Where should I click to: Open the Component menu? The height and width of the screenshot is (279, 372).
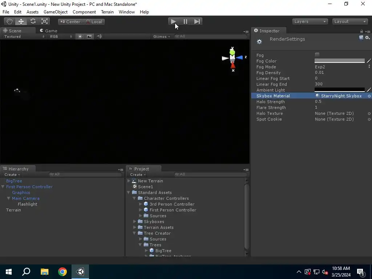[84, 12]
